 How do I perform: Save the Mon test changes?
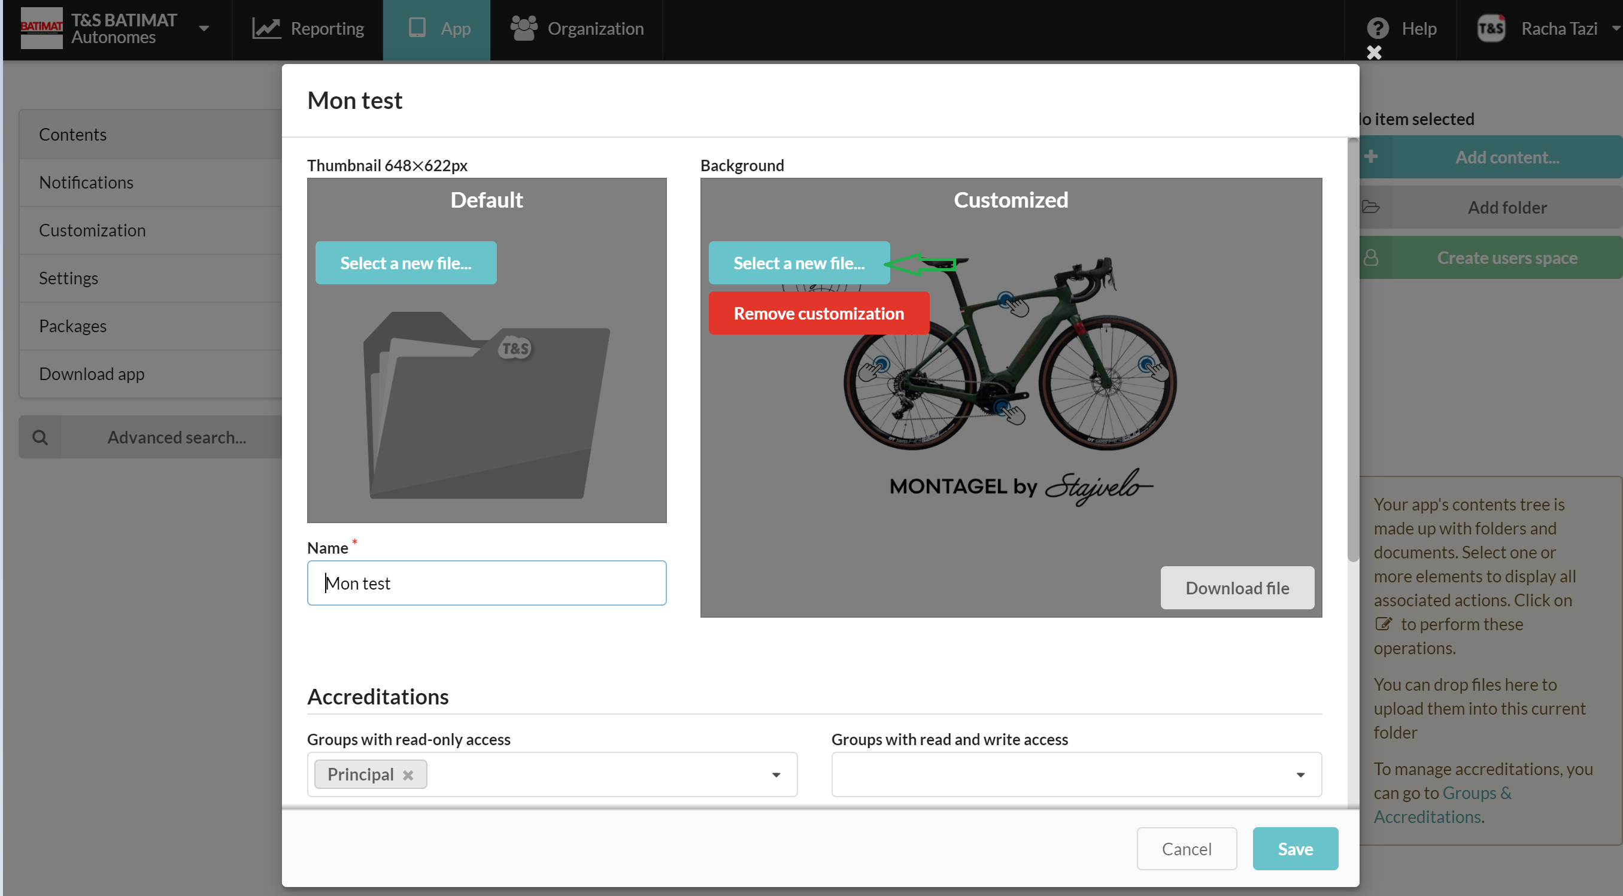pyautogui.click(x=1295, y=849)
